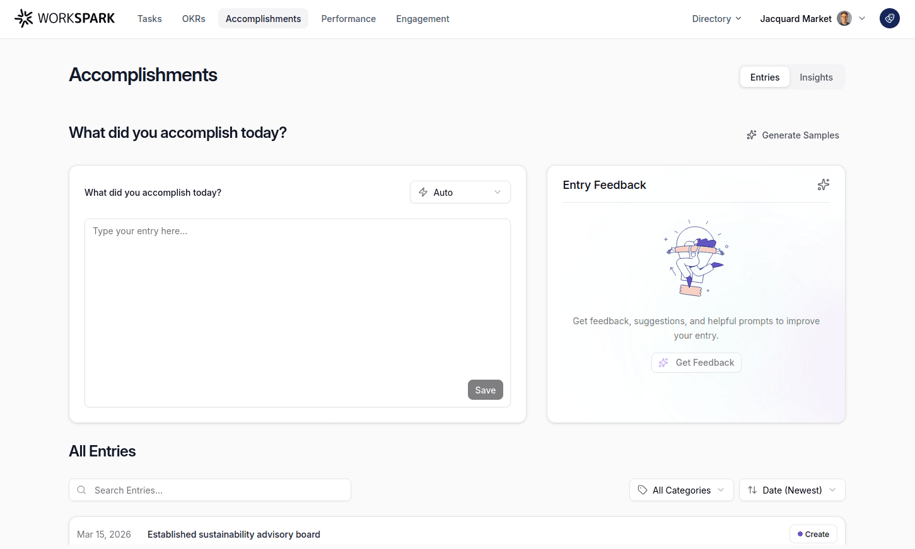The height and width of the screenshot is (549, 915).
Task: Switch to the Insights tab
Action: 816,77
